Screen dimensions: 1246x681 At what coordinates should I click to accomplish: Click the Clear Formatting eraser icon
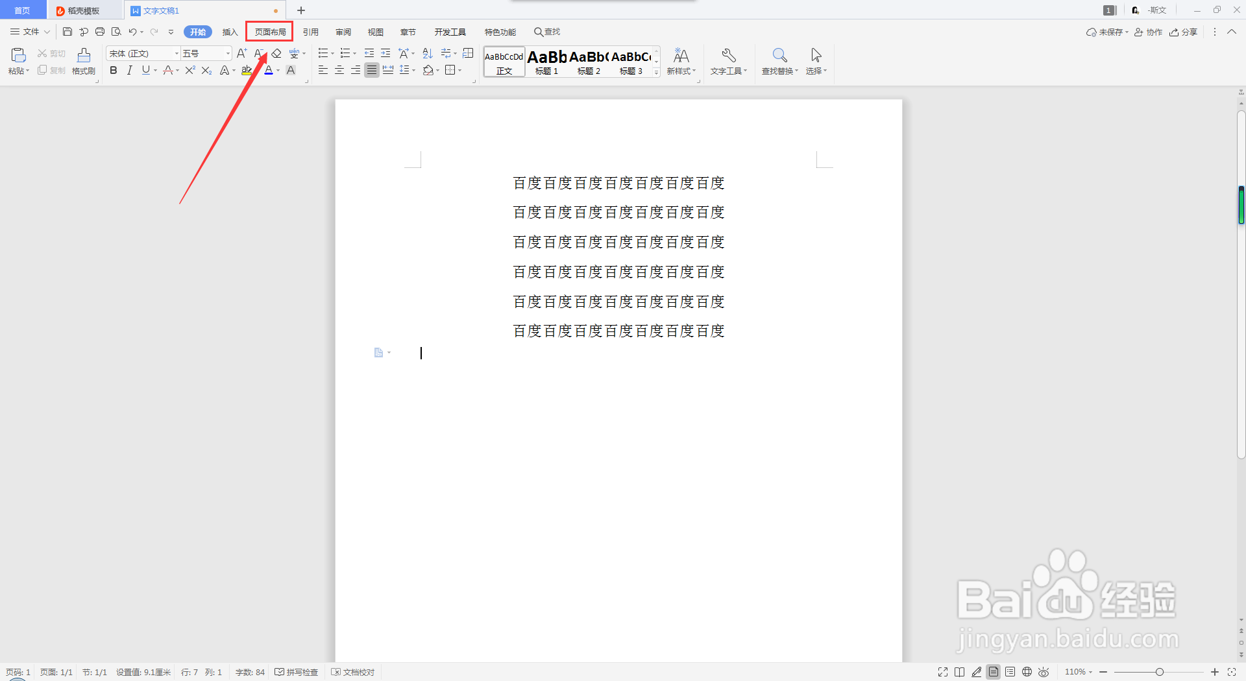tap(276, 53)
